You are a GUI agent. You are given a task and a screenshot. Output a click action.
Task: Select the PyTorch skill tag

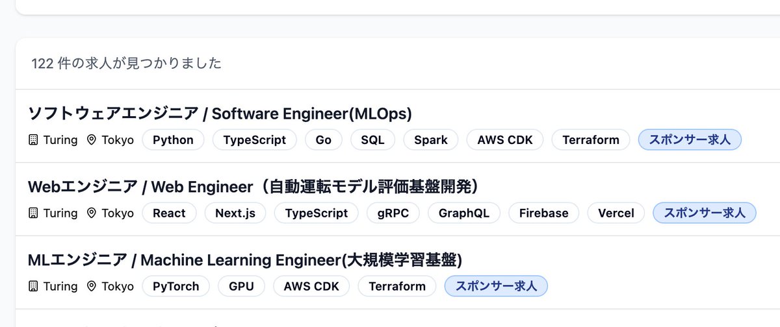(176, 286)
